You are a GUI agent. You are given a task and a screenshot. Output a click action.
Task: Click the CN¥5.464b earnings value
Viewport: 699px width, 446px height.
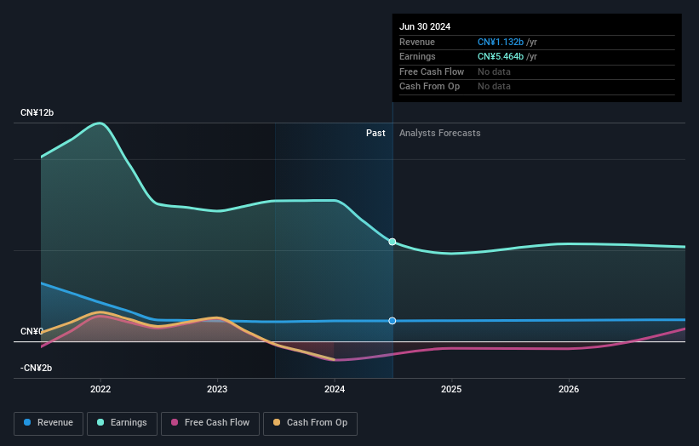(x=501, y=56)
